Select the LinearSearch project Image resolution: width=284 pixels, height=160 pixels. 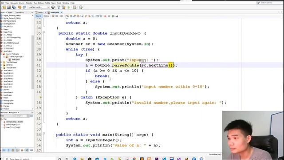[x=8, y=92]
